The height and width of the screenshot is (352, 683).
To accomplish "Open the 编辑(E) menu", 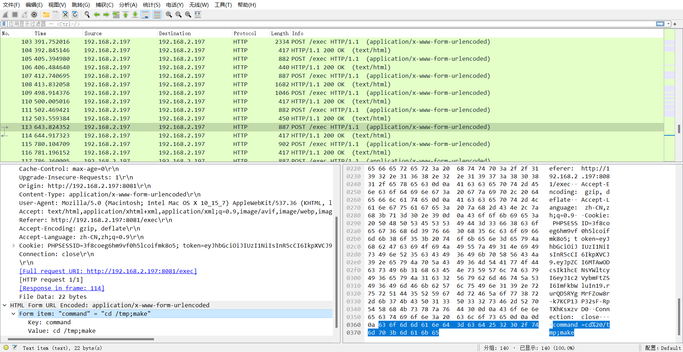I will (x=34, y=5).
